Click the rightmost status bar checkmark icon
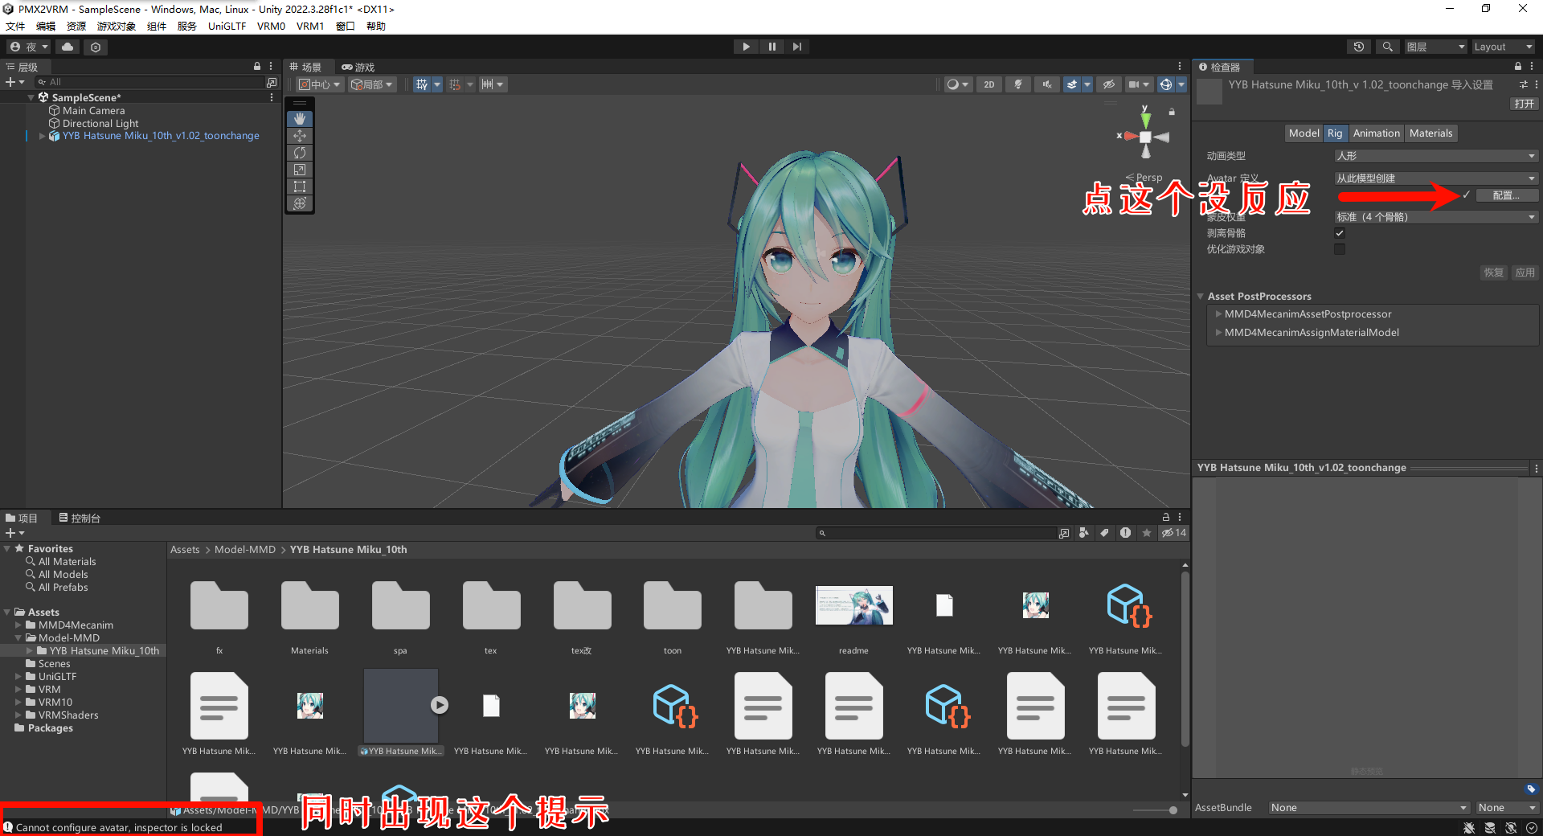This screenshot has height=836, width=1543. 1532,828
